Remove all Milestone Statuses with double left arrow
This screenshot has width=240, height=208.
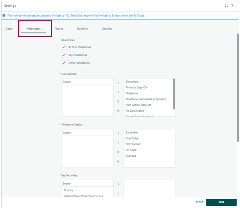(x=118, y=161)
